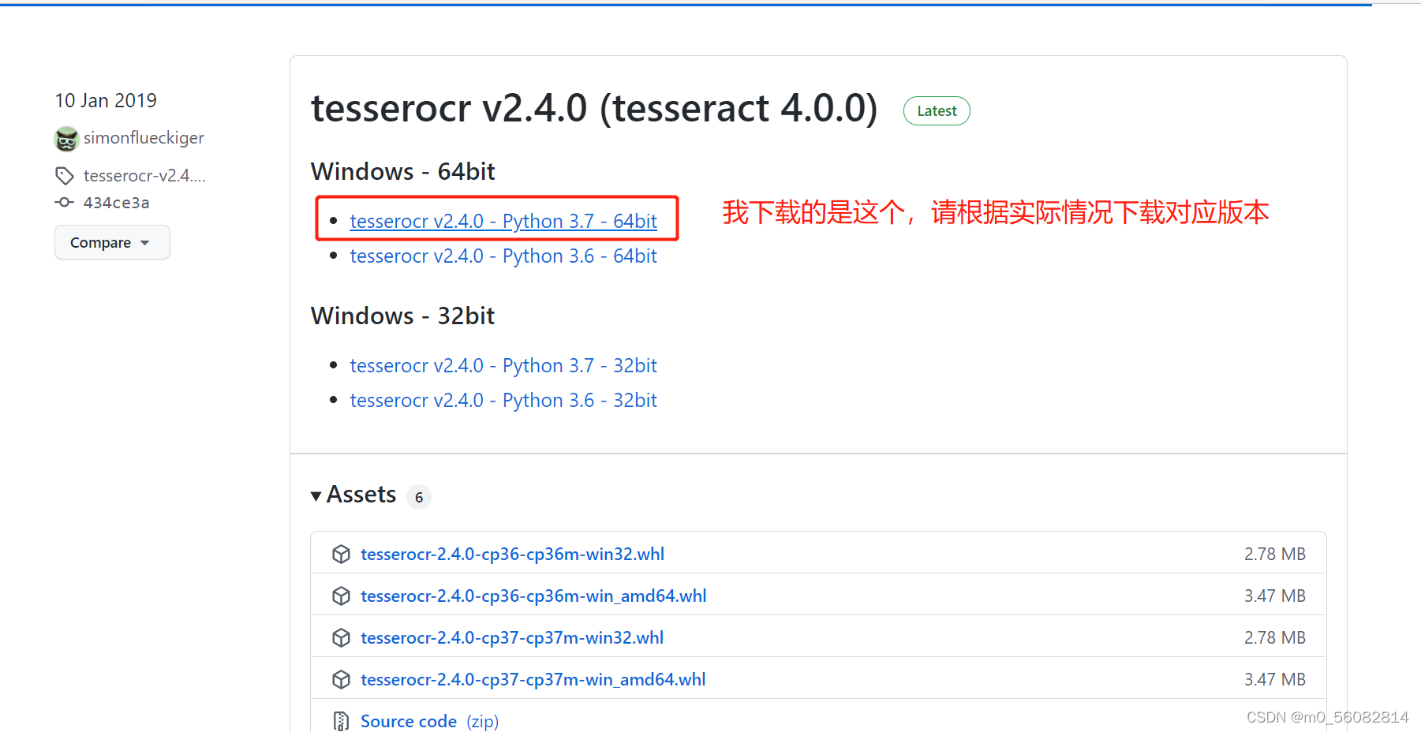Open commit 434ce3a
Screen dimensions: 1421x732
click(117, 203)
